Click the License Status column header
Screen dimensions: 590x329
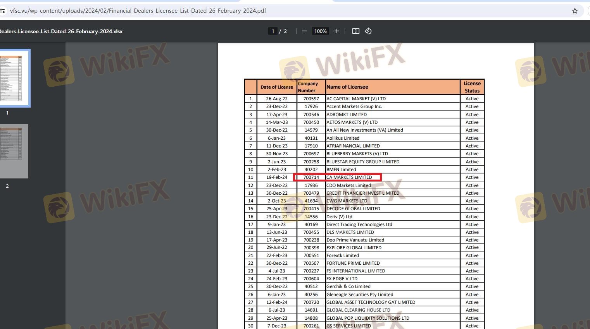click(x=472, y=87)
